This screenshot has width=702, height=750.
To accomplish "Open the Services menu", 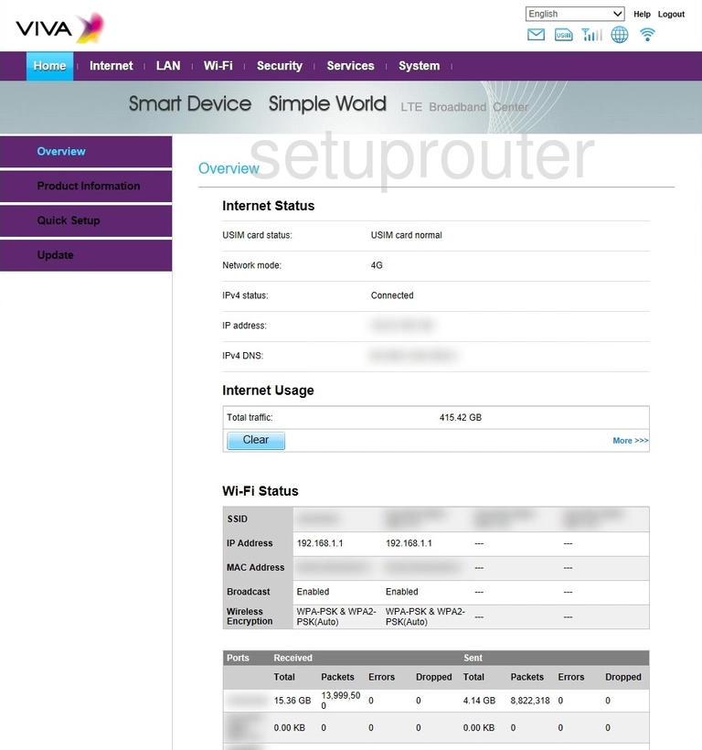I will click(350, 66).
